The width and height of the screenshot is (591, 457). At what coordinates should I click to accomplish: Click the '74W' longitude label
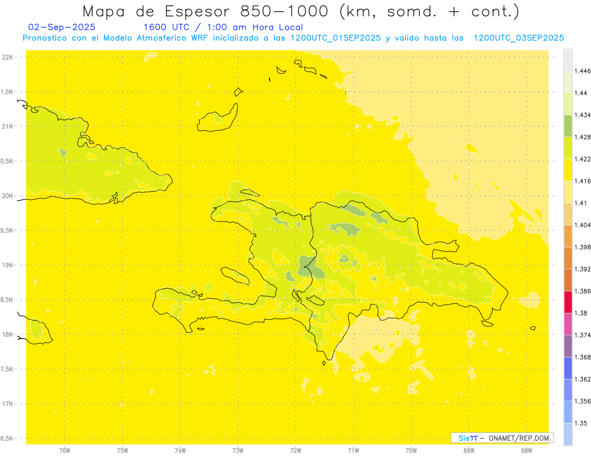[180, 450]
